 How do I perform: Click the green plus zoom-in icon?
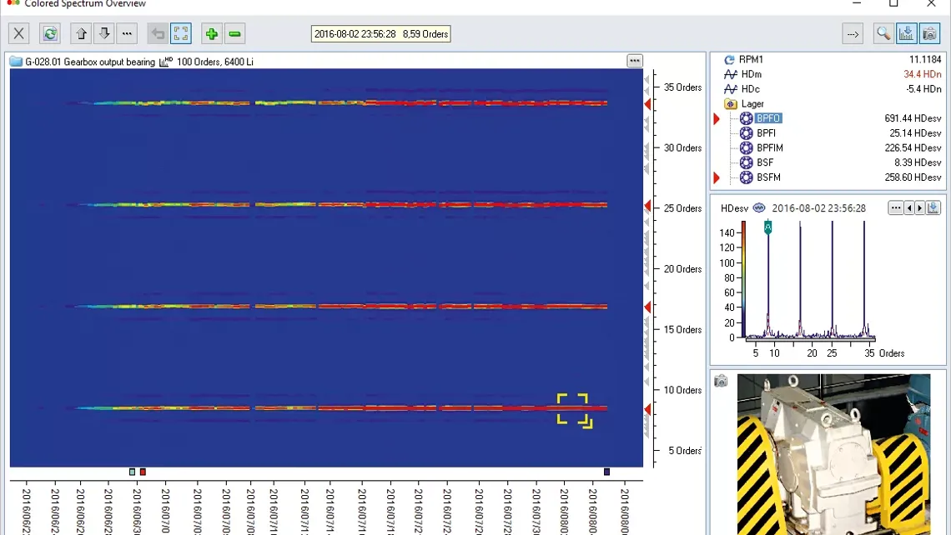212,33
